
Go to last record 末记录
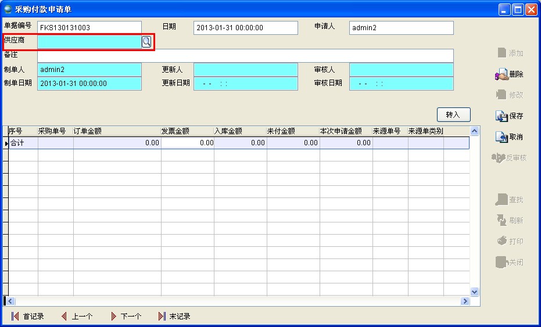click(x=174, y=317)
